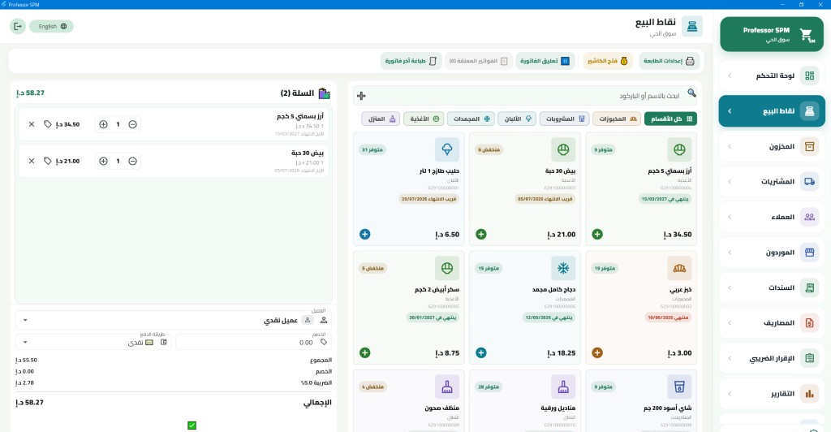
Task: Click the شاي أسود 200 جم product card
Action: (641, 400)
